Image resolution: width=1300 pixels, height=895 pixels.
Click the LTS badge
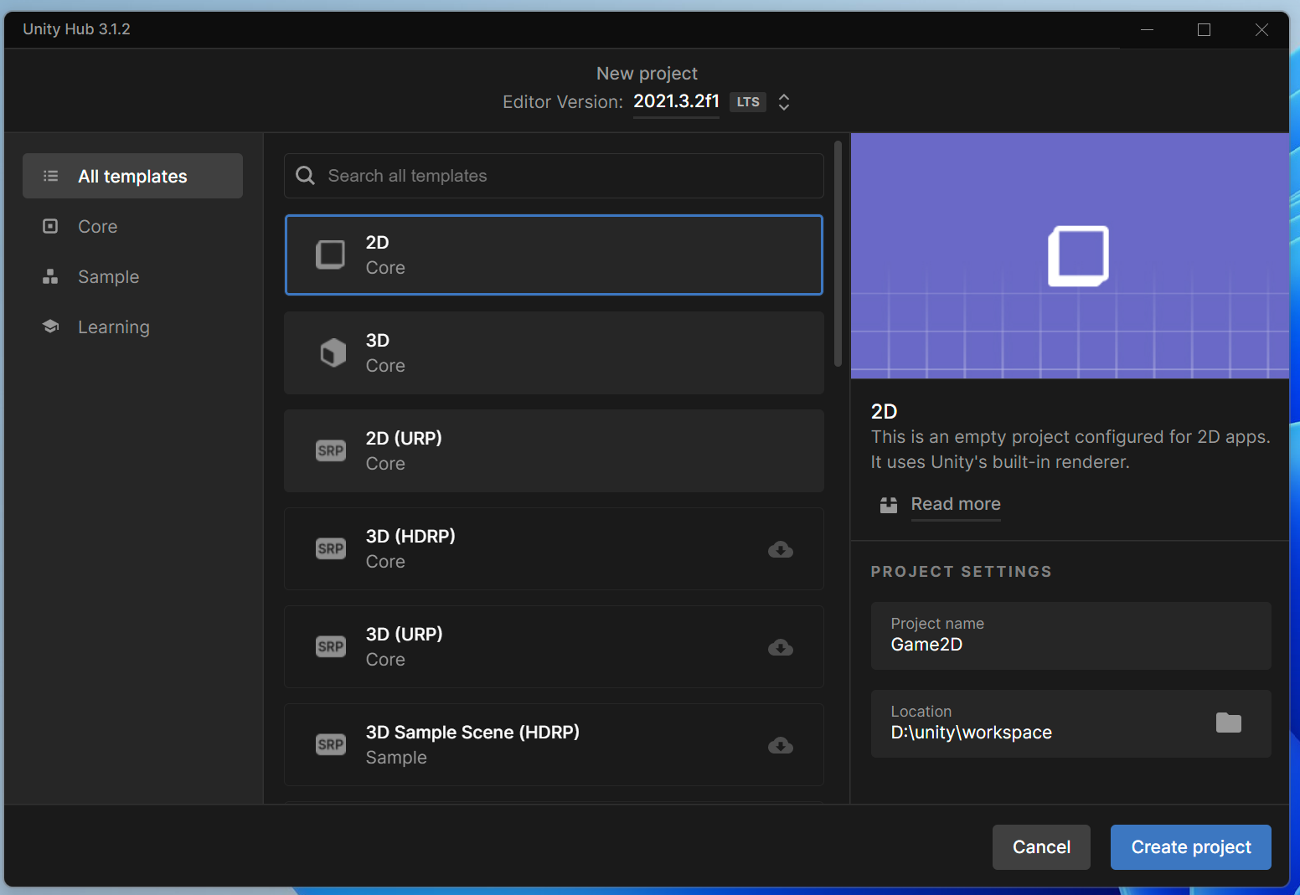tap(748, 102)
